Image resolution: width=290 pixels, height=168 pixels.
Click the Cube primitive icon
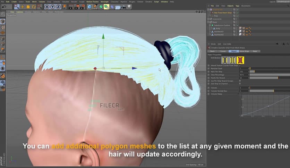point(89,7)
